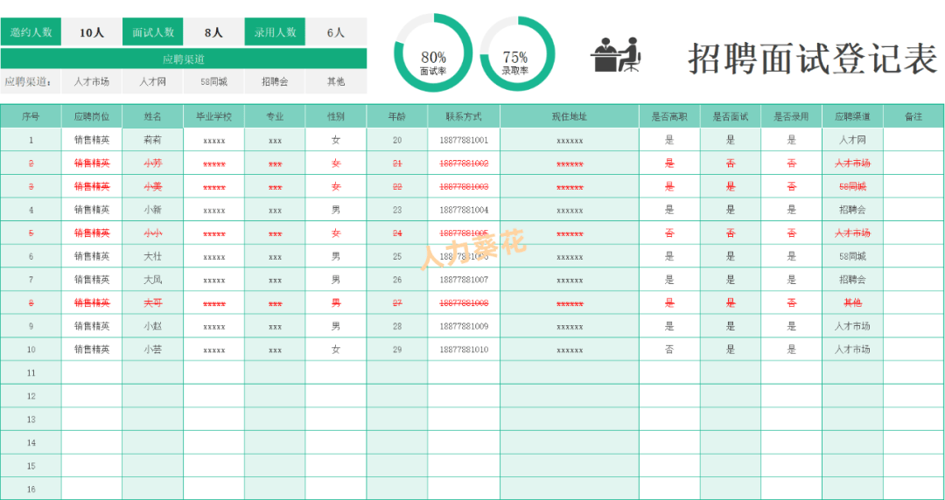
Task: Select the name cell 大凤
Action: pyautogui.click(x=152, y=280)
